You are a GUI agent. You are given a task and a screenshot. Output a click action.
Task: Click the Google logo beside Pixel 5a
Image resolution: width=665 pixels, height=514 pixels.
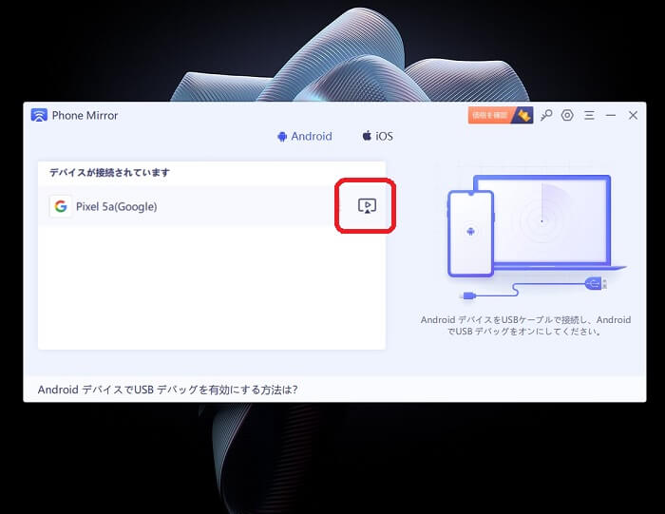click(x=61, y=206)
